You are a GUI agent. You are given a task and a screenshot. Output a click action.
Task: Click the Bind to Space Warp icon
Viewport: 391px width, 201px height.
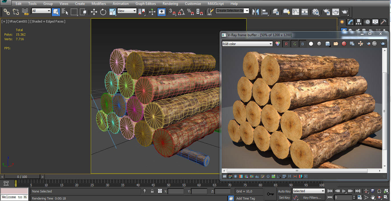coord(25,12)
